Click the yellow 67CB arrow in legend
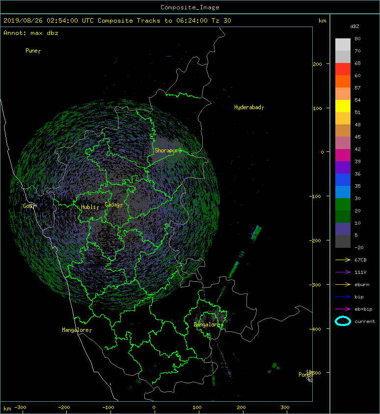This screenshot has height=414, width=380. [343, 260]
